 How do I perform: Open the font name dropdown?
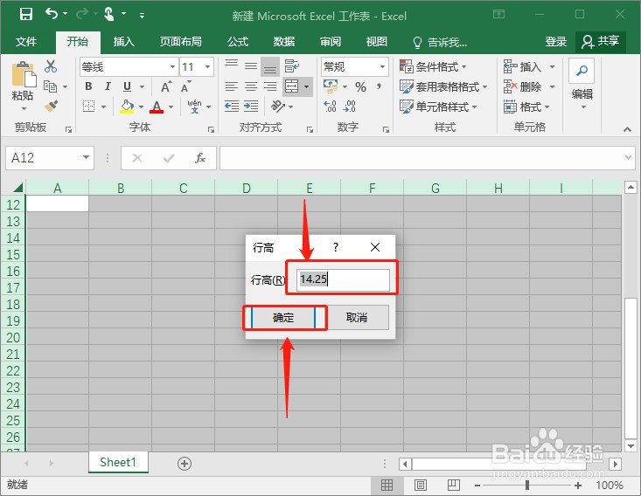click(172, 66)
